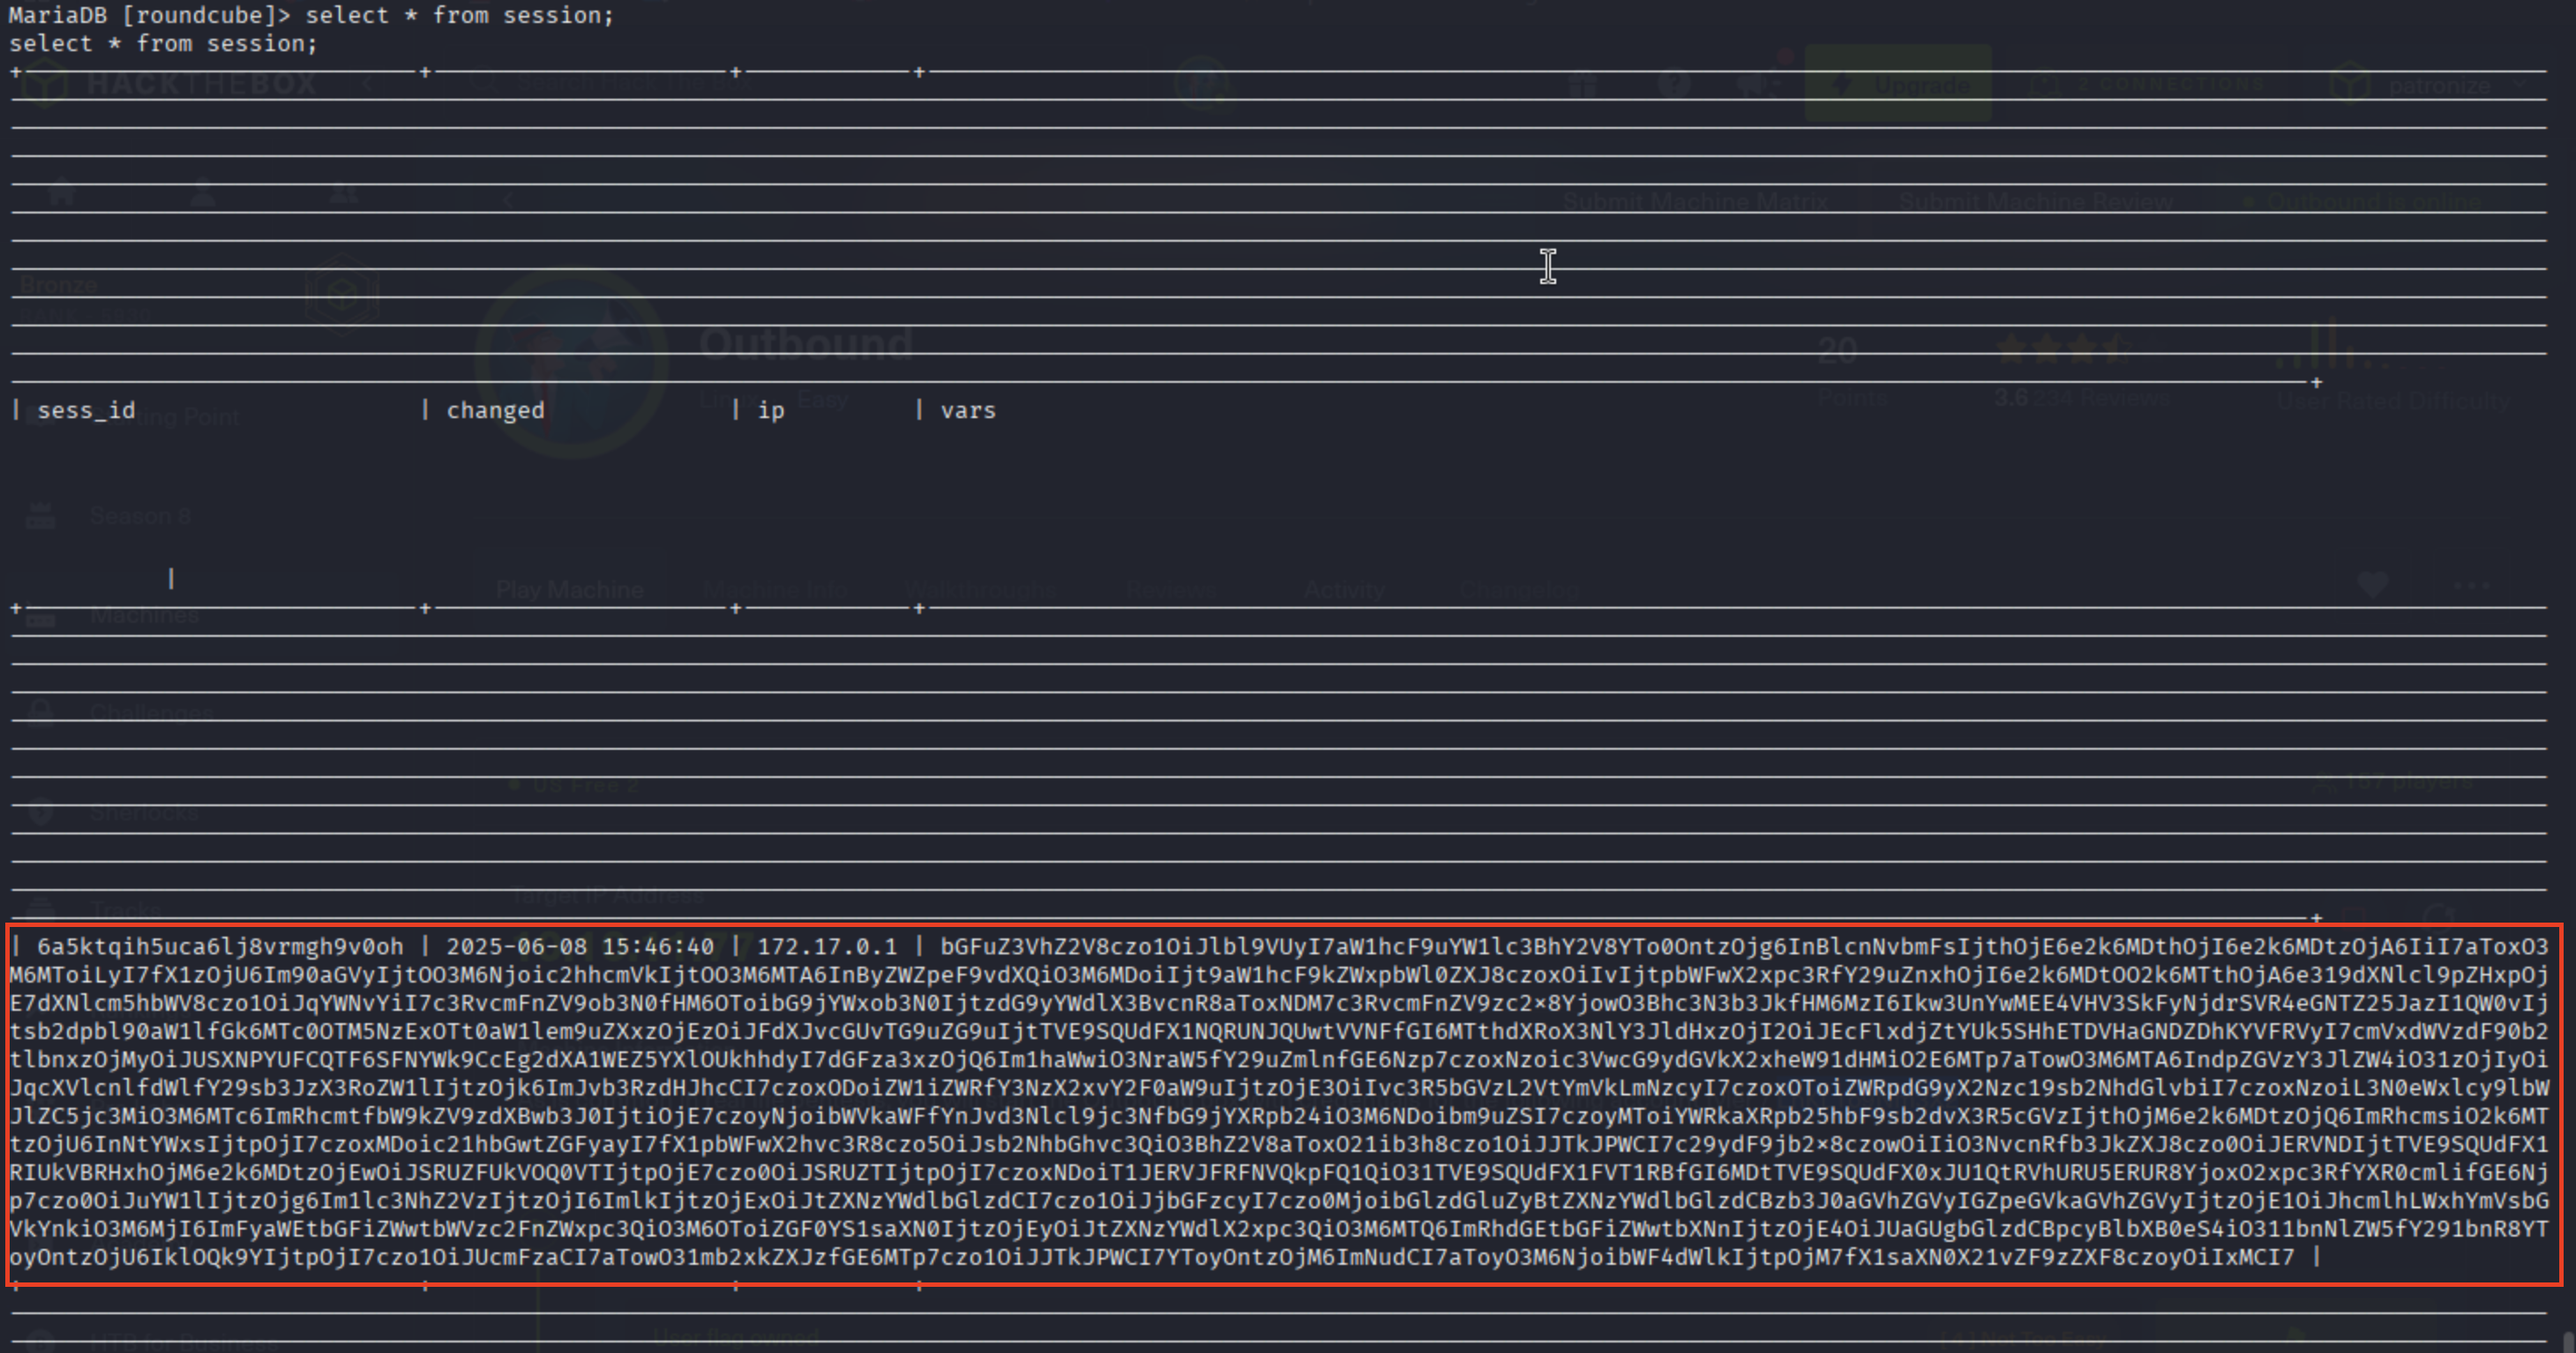Viewport: 2576px width, 1353px height.
Task: Open the three-dots more options menu
Action: (2470, 585)
